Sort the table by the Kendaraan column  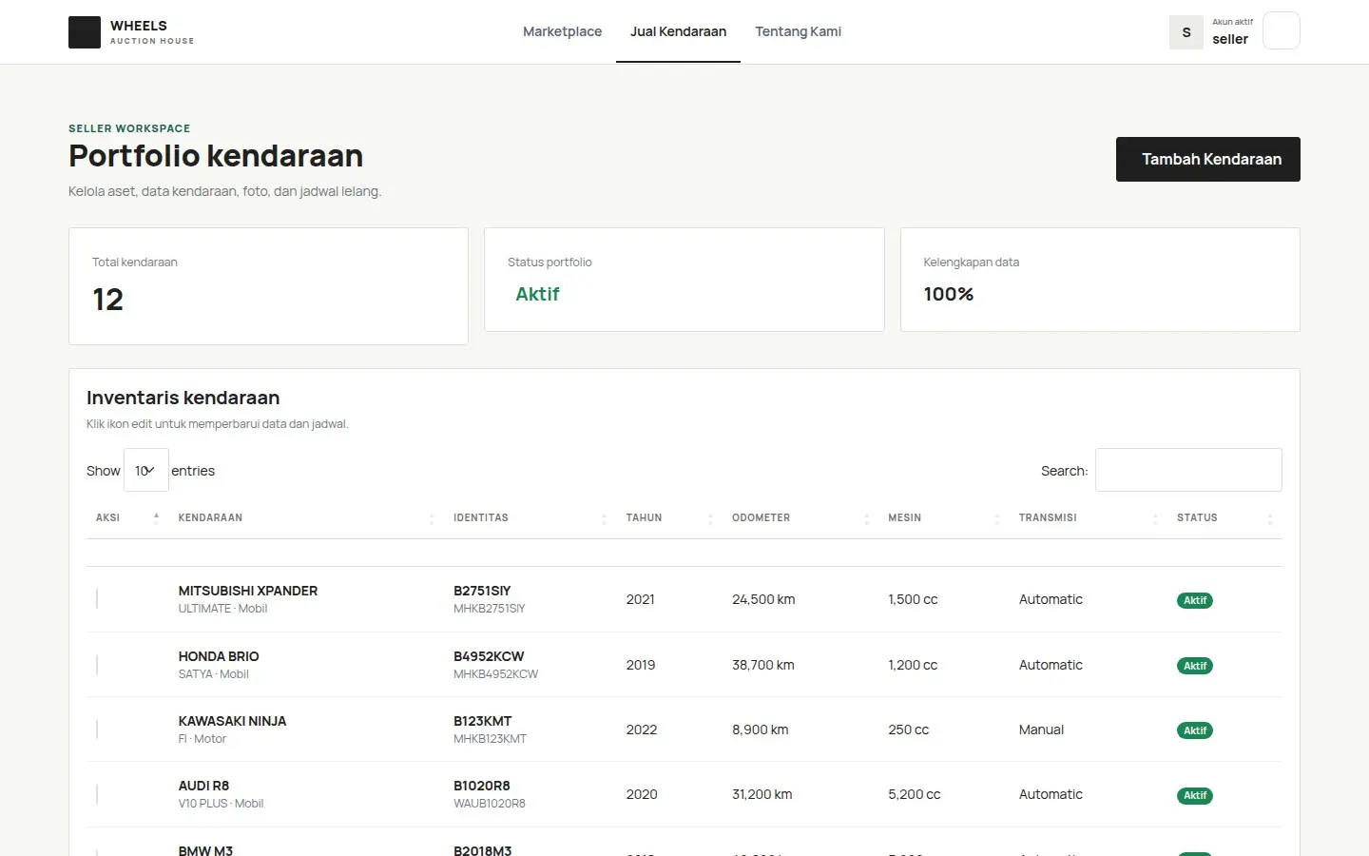306,517
